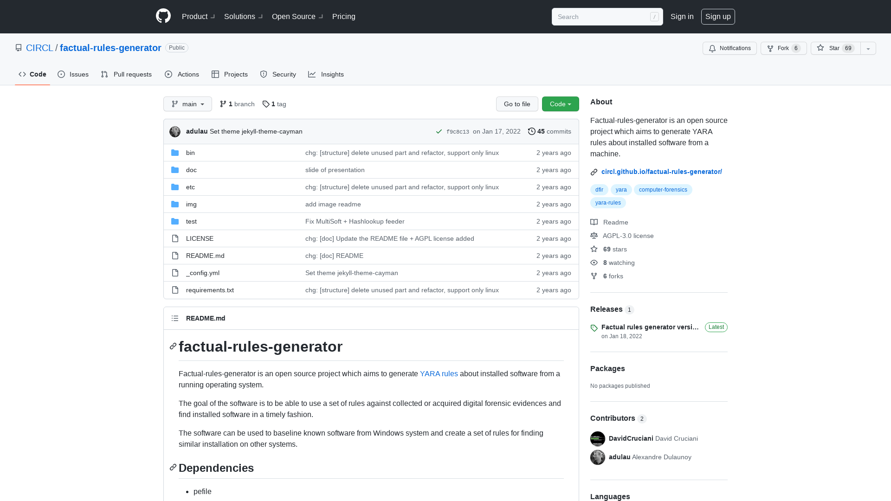Open the bin folder icon
Screen dimensions: 891x501
[x=175, y=153]
